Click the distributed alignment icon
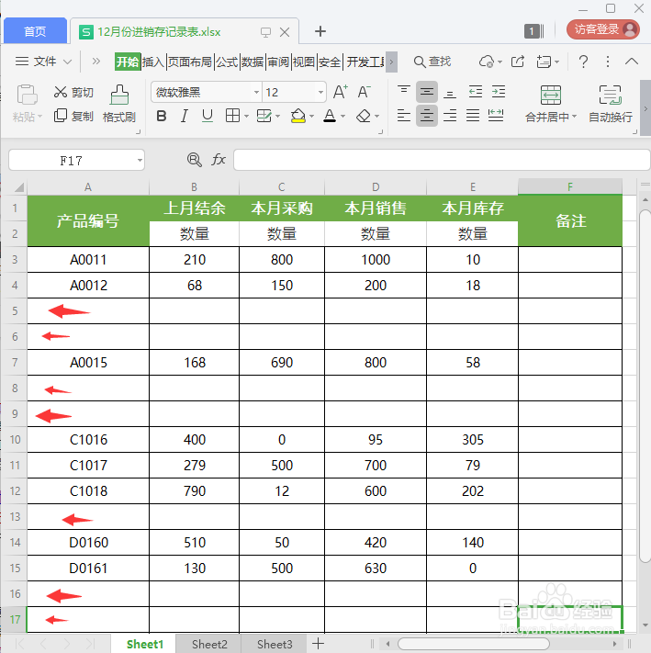 coord(496,116)
